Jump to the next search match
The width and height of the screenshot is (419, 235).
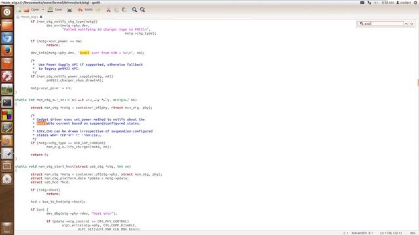click(x=412, y=23)
